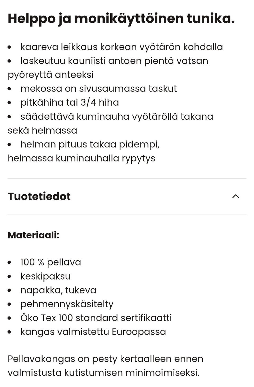This screenshot has height=387, width=254.
Task: Select 'kaareva leikkaus korkean vyötärön kohdalla'
Action: point(122,47)
